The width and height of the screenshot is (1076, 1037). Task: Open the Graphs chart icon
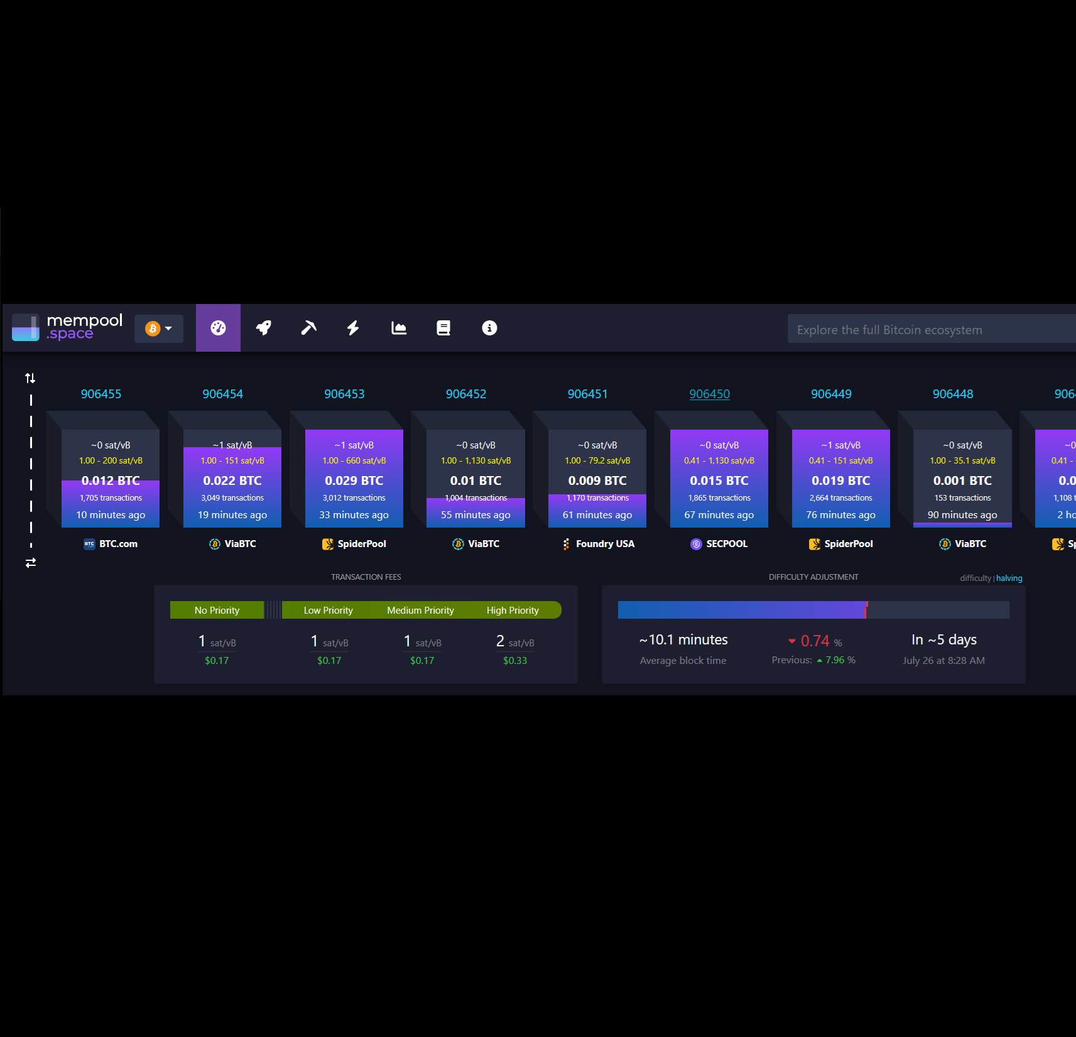point(399,328)
